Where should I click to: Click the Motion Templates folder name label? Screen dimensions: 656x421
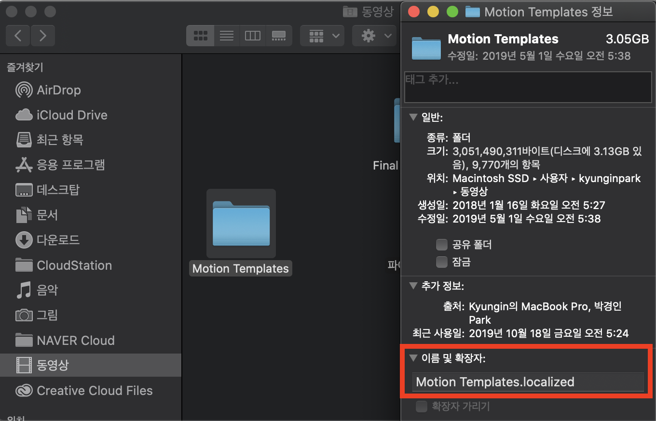coord(241,269)
